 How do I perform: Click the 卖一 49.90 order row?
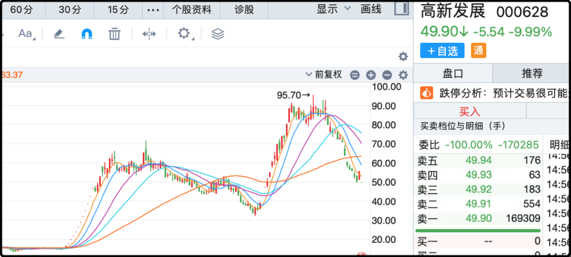[478, 218]
